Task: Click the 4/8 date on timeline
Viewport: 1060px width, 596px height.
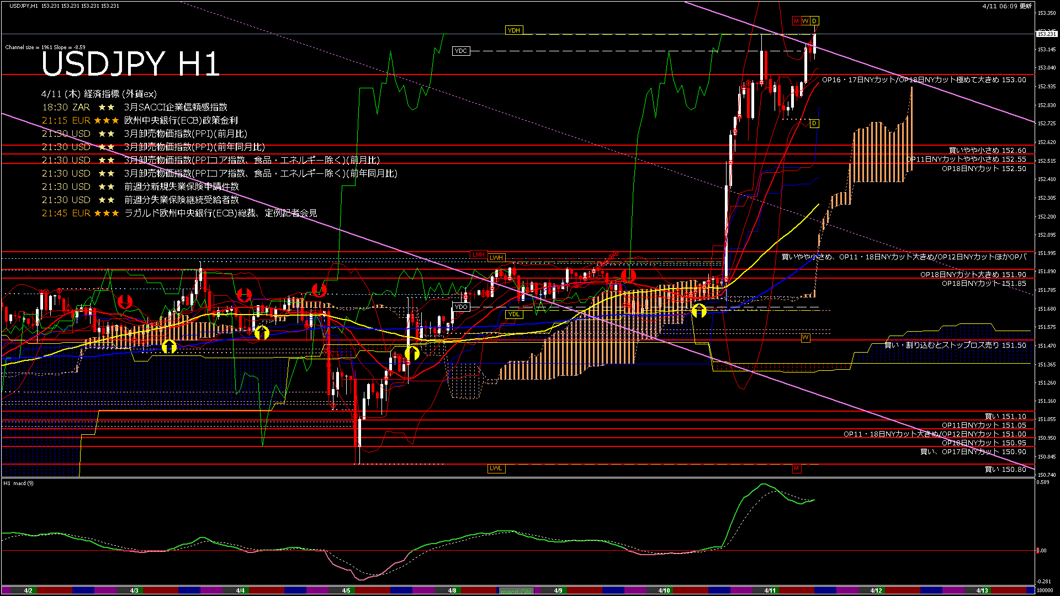Action: coord(452,590)
